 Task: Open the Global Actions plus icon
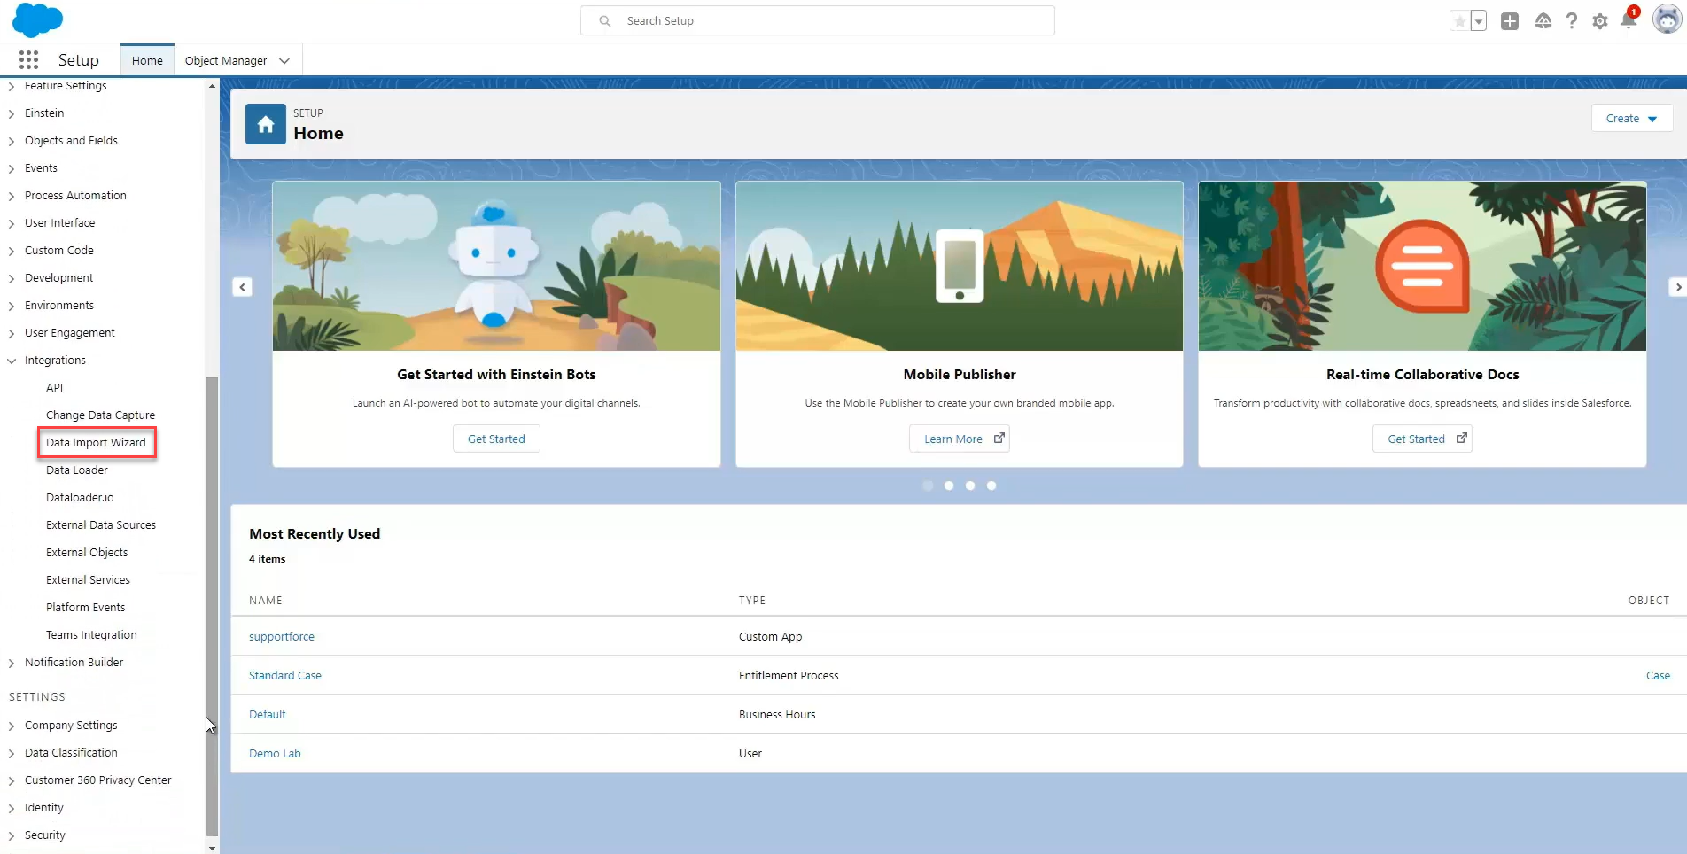tap(1510, 21)
